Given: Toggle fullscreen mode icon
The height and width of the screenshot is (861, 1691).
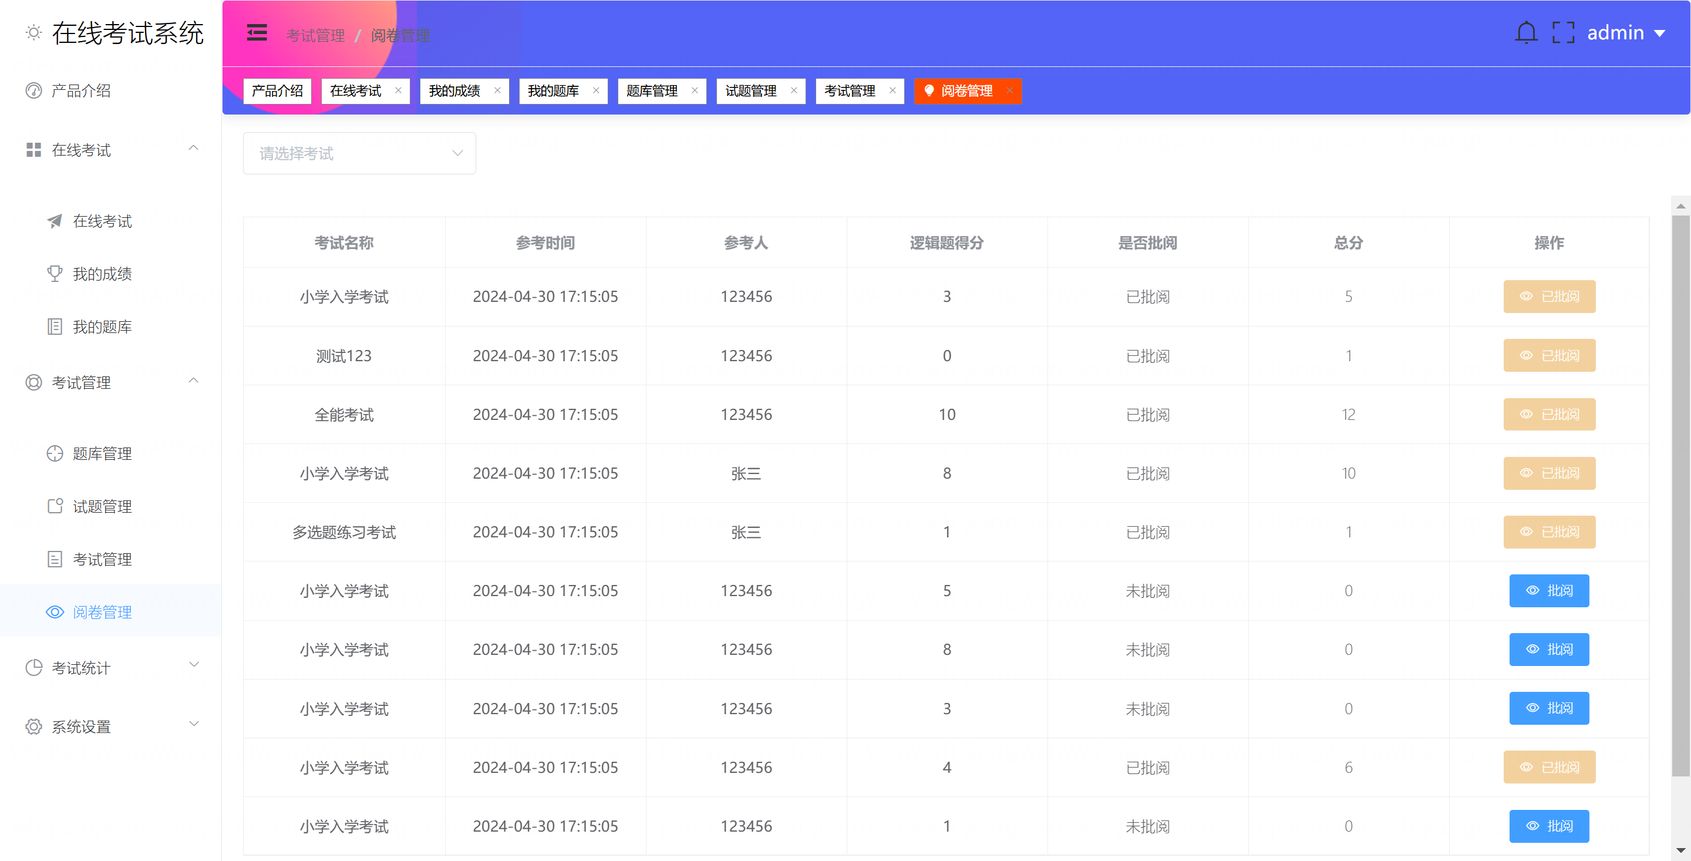Looking at the screenshot, I should tap(1563, 33).
